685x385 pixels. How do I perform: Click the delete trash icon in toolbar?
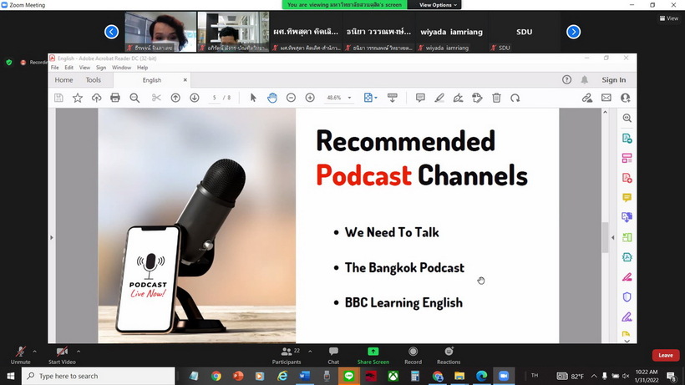[x=496, y=98]
